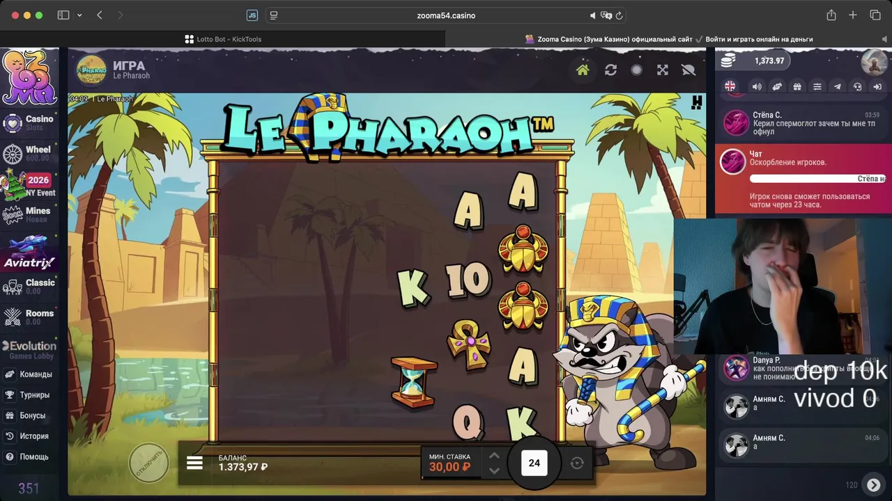The width and height of the screenshot is (892, 501).
Task: Show Safari tab overview
Action: click(x=875, y=15)
